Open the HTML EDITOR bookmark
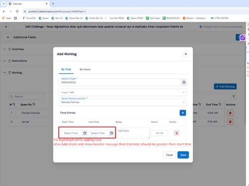Viewport: 249px width, 186px height. 220,18
